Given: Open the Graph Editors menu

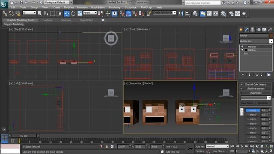Looking at the screenshot, I should pyautogui.click(x=98, y=7).
